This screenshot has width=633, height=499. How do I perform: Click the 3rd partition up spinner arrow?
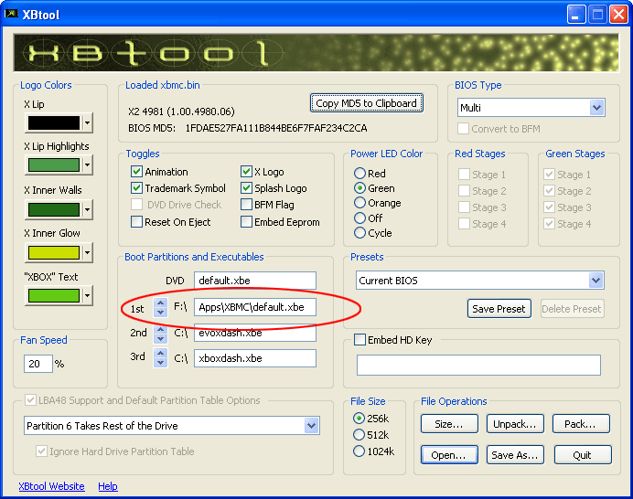[x=161, y=354]
